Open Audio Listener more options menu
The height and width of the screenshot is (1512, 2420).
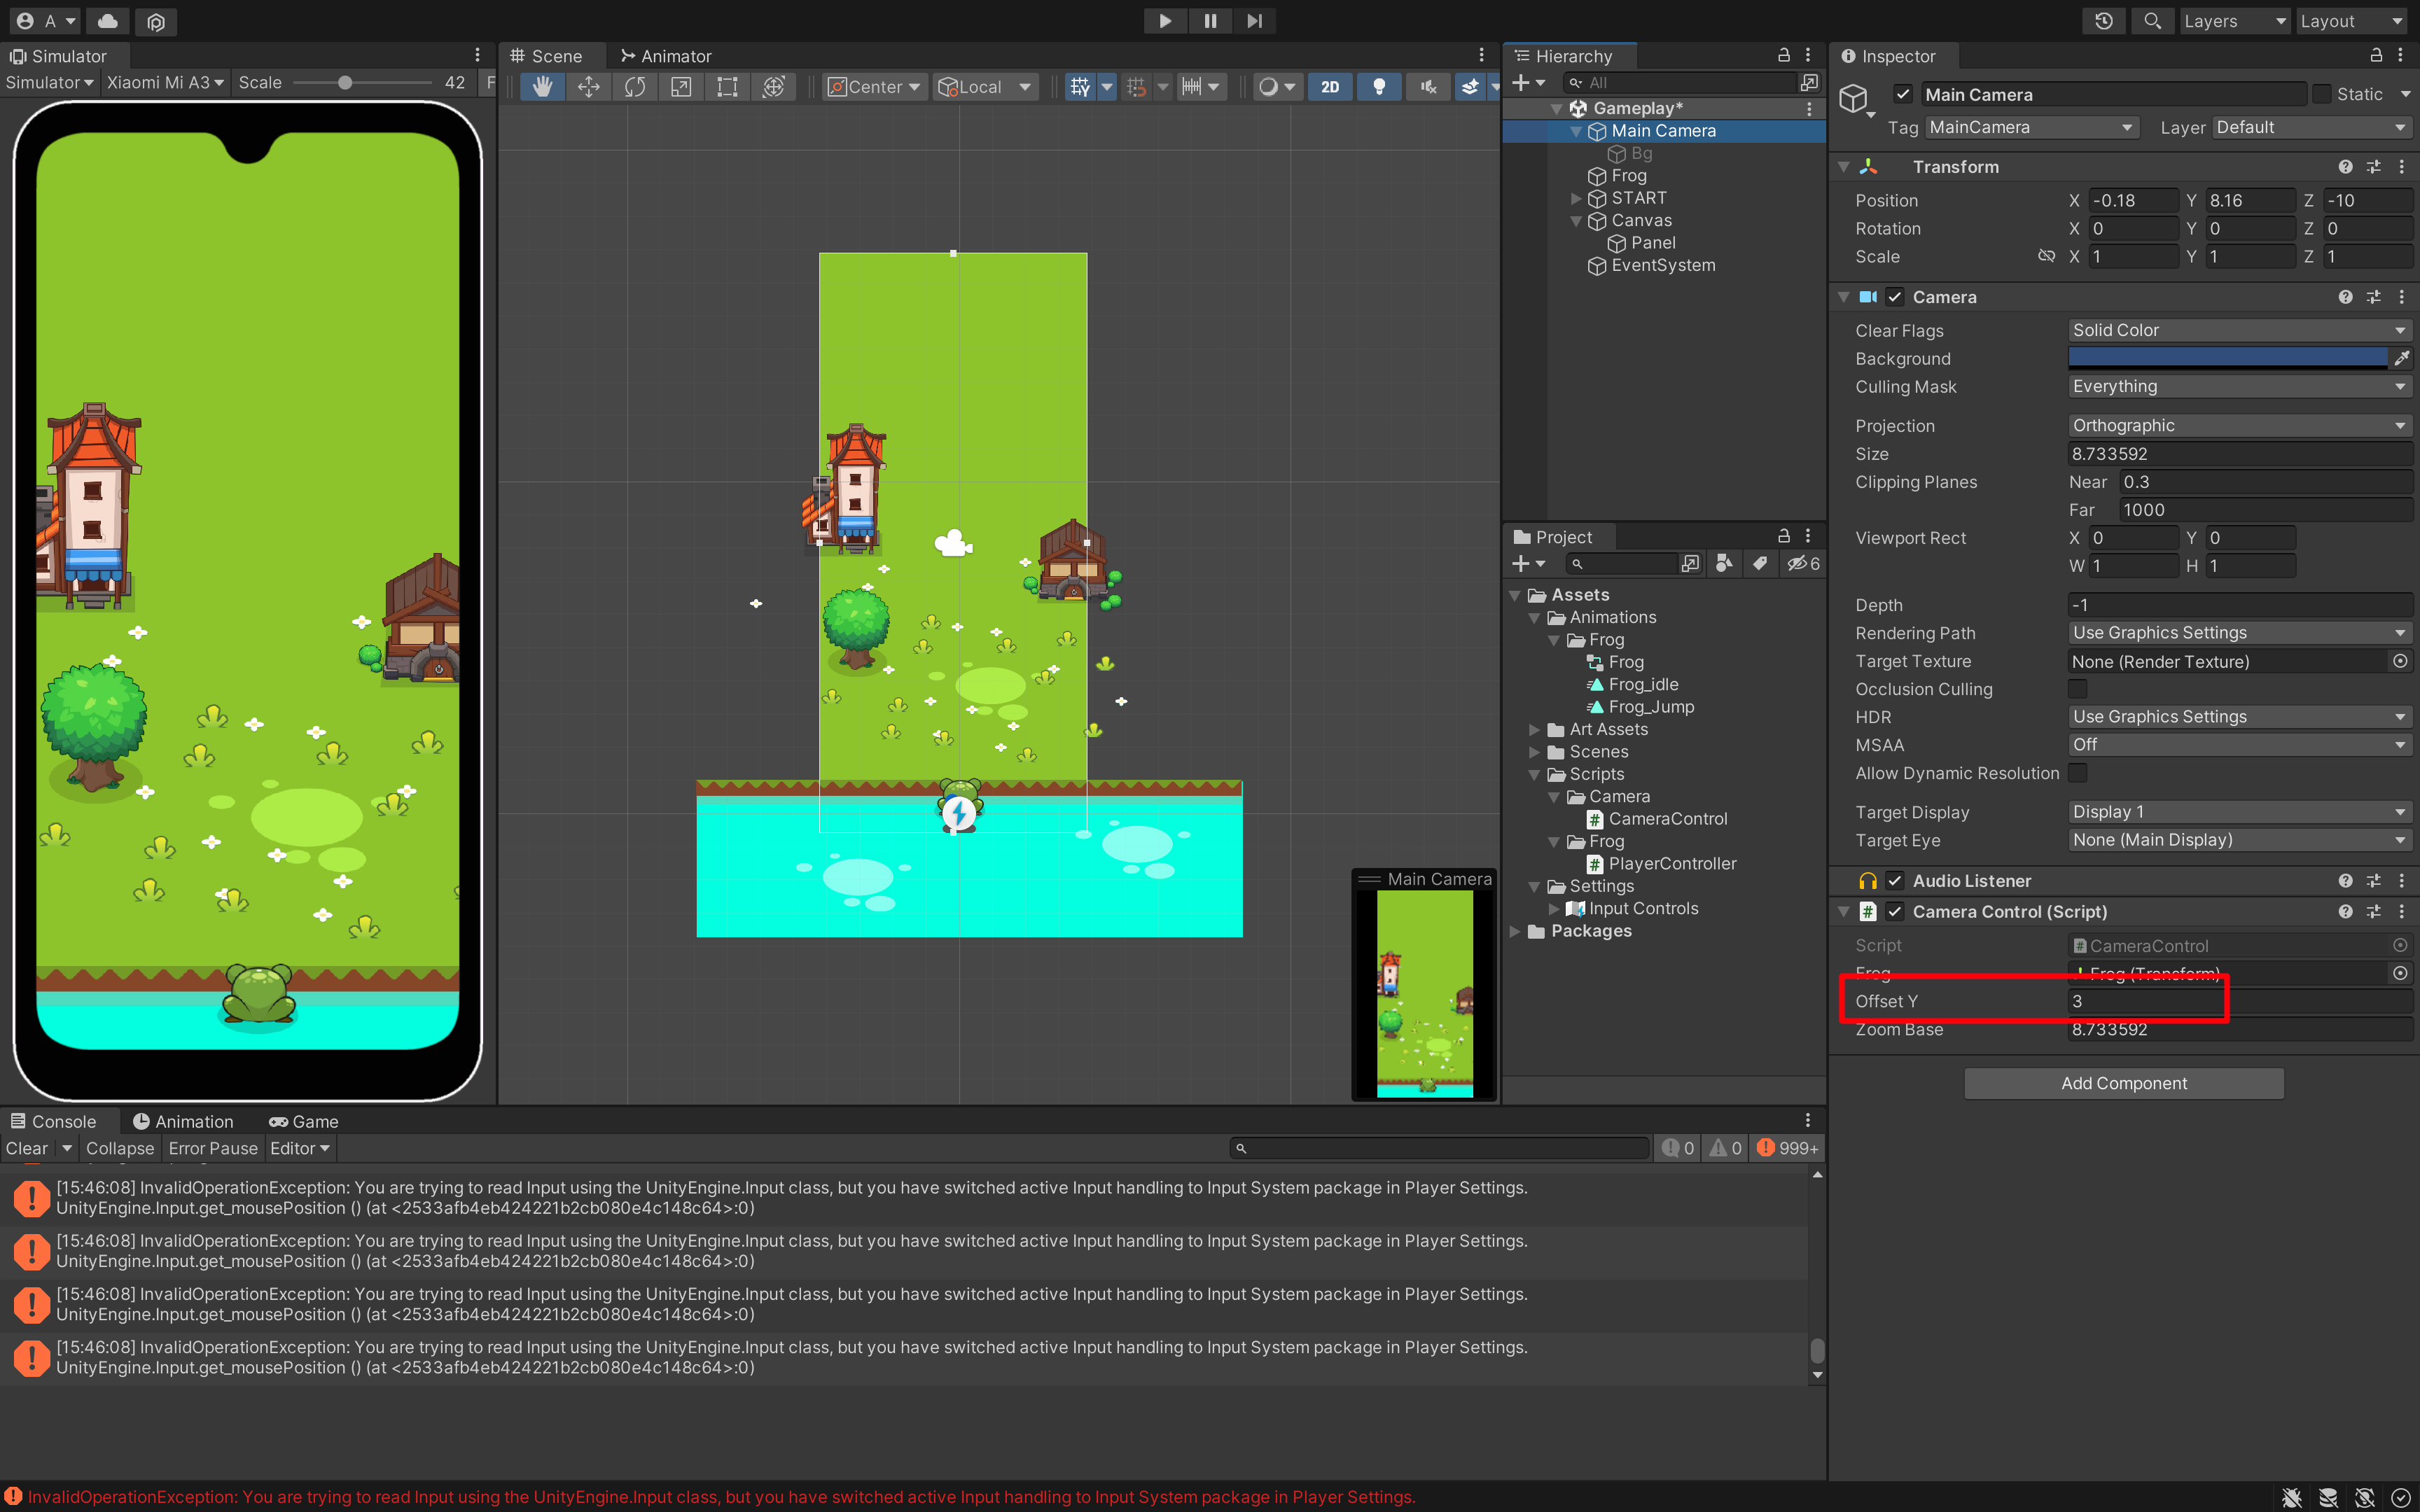2402,881
